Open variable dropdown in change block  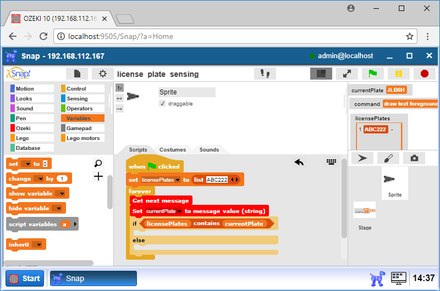[38, 178]
